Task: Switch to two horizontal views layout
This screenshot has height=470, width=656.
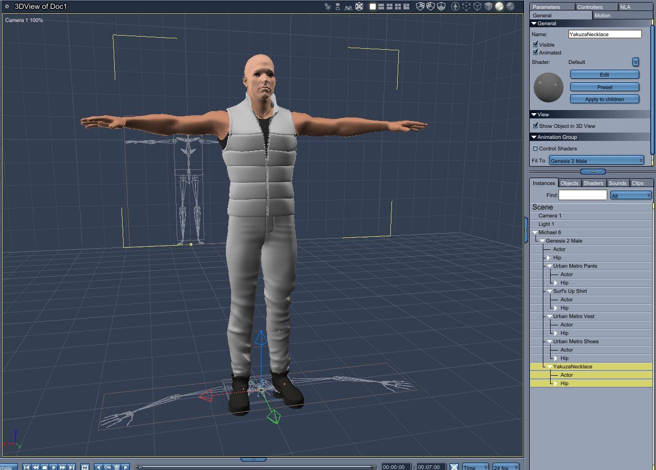Action: pyautogui.click(x=381, y=7)
